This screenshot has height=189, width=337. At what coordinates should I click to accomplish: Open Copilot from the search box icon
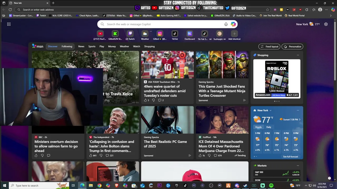233,24
